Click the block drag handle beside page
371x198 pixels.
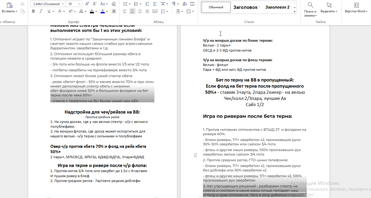pos(195,155)
